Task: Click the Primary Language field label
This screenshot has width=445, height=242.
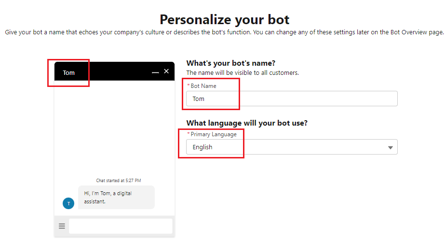Action: [x=213, y=134]
